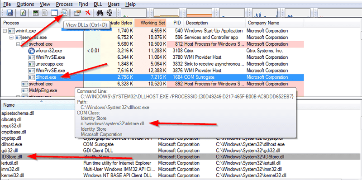Click the binoculars Find Handle or DLL icon
The width and height of the screenshot is (362, 180).
pos(100,13)
